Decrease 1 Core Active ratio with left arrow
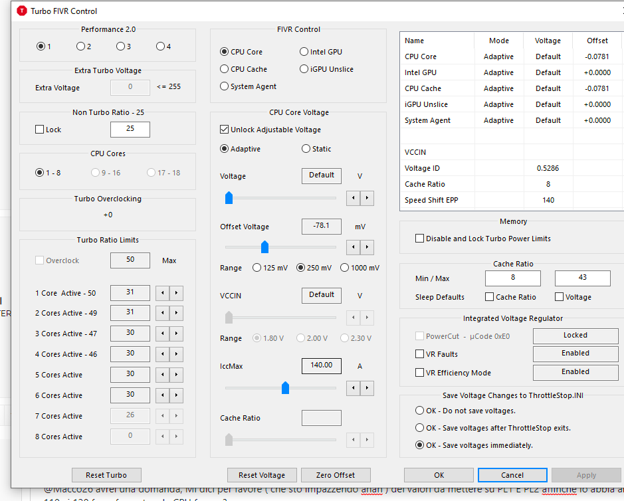Screen dimensions: 624x501 [x=162, y=293]
